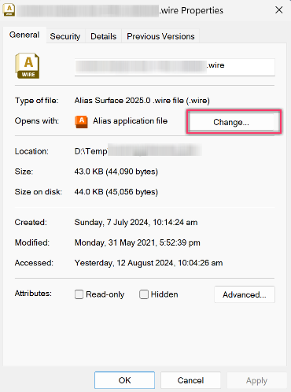Image resolution: width=291 pixels, height=392 pixels.
Task: Click the Cancel button
Action: [x=190, y=380]
